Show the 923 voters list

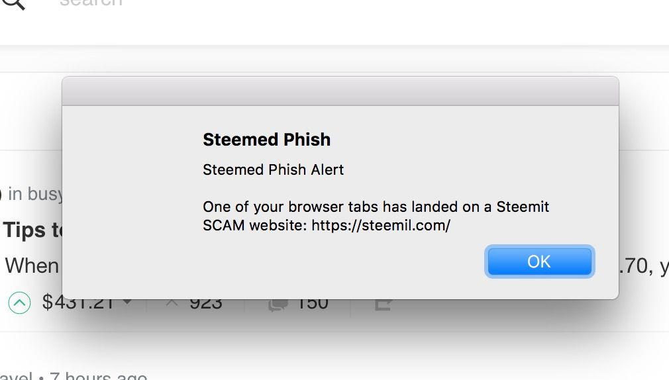[205, 303]
